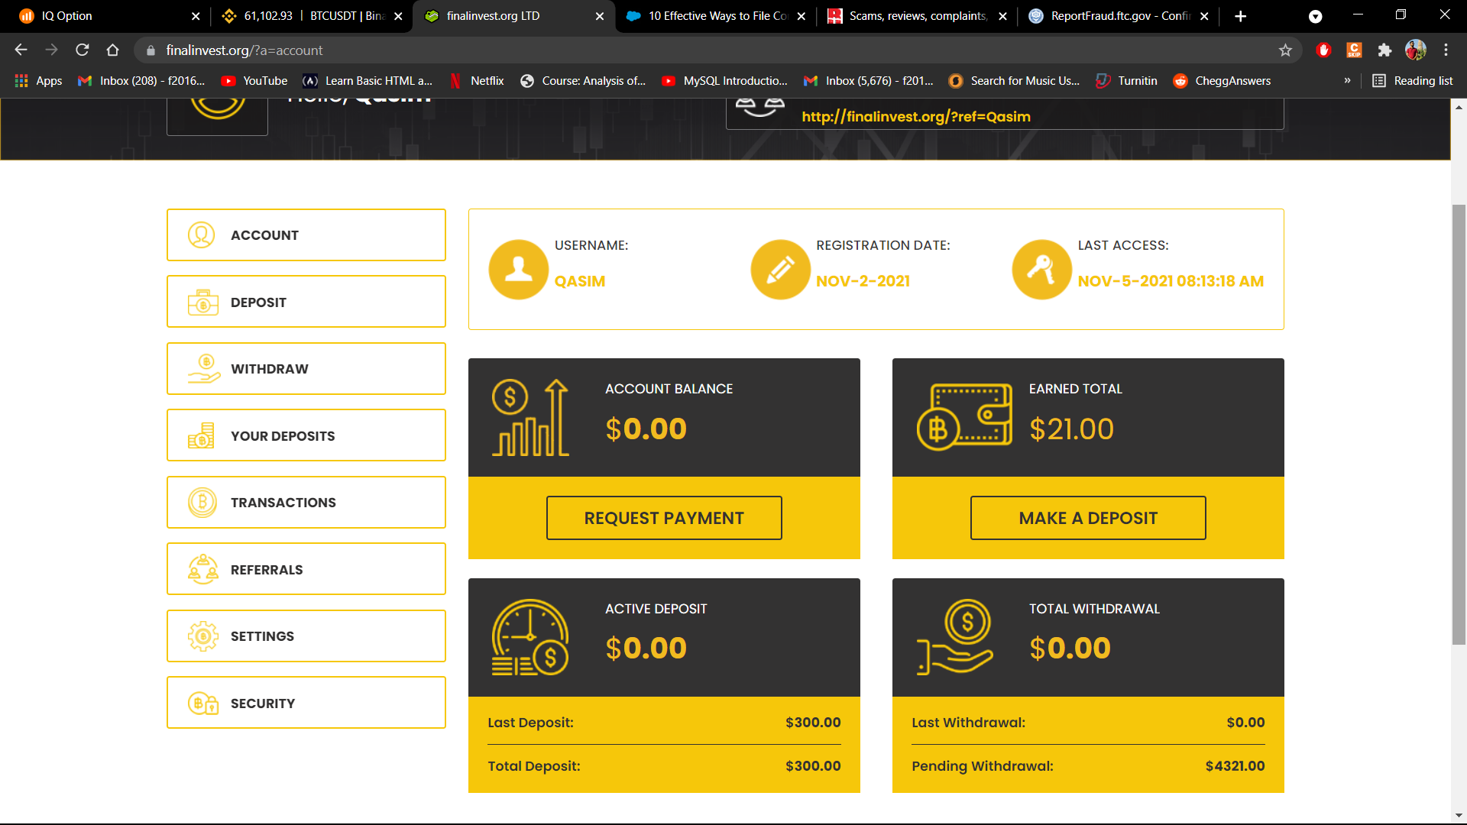Click the QASIM username text
This screenshot has height=825, width=1467.
(x=580, y=281)
